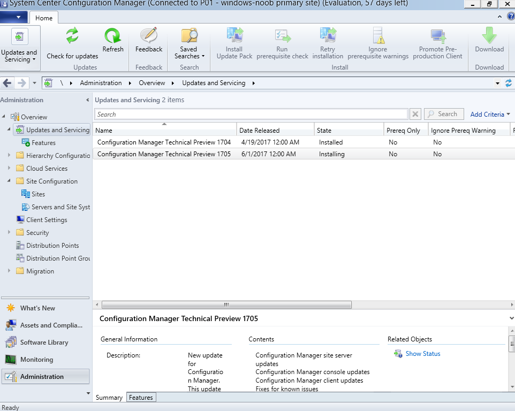Screen dimensions: 515x411
Task: Select the Technical Preview 1704 row
Action: click(x=304, y=142)
